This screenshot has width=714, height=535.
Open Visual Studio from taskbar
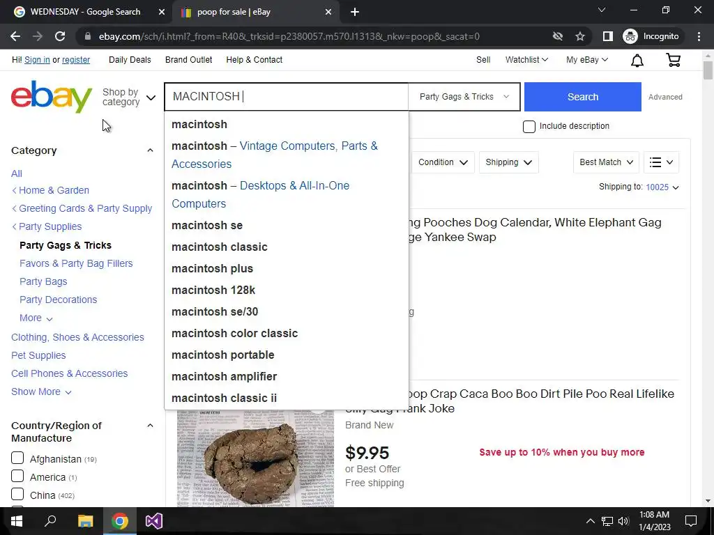tap(154, 521)
